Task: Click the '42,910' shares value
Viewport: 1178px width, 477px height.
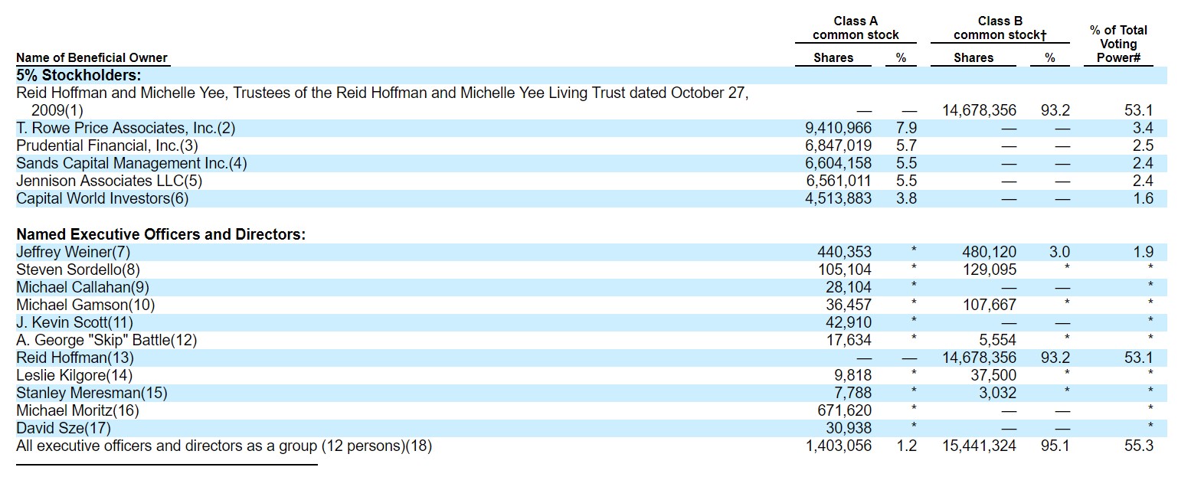Action: [849, 322]
